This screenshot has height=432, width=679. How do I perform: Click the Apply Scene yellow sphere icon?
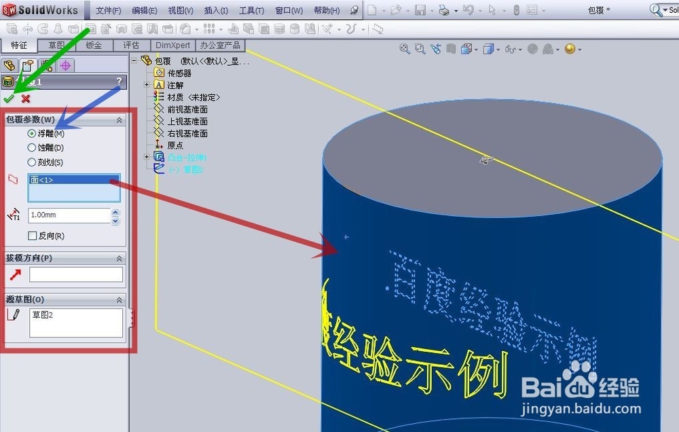tap(570, 49)
